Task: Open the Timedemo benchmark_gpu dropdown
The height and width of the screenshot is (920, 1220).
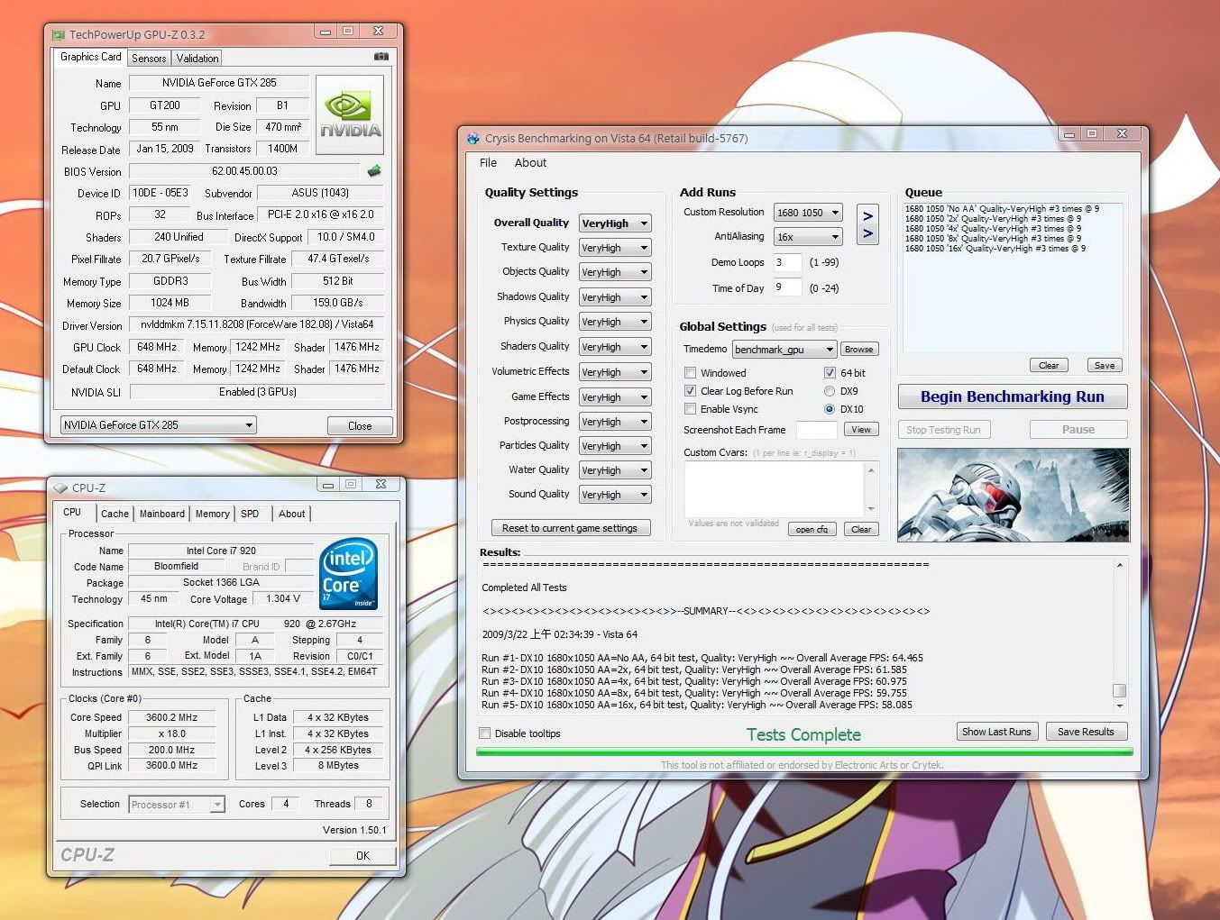Action: (x=784, y=350)
